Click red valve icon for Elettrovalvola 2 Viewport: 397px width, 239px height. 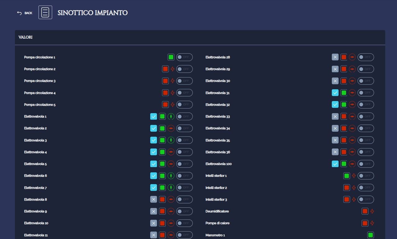(171, 128)
